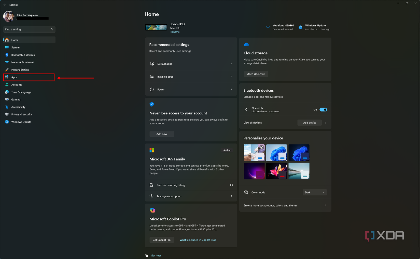Open Manage subscription row
This screenshot has width=420, height=259.
click(191, 196)
